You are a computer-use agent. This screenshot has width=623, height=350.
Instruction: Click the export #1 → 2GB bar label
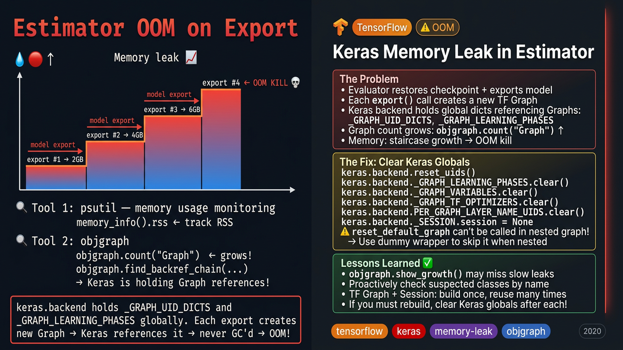pos(55,159)
